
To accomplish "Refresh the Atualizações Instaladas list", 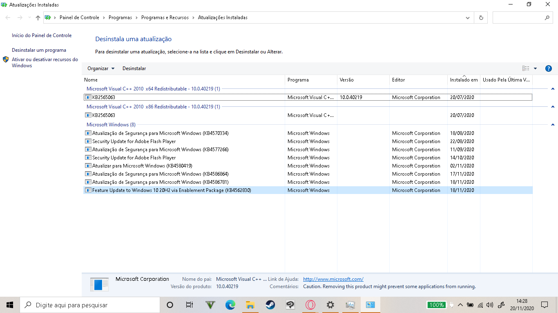I will 481,18.
